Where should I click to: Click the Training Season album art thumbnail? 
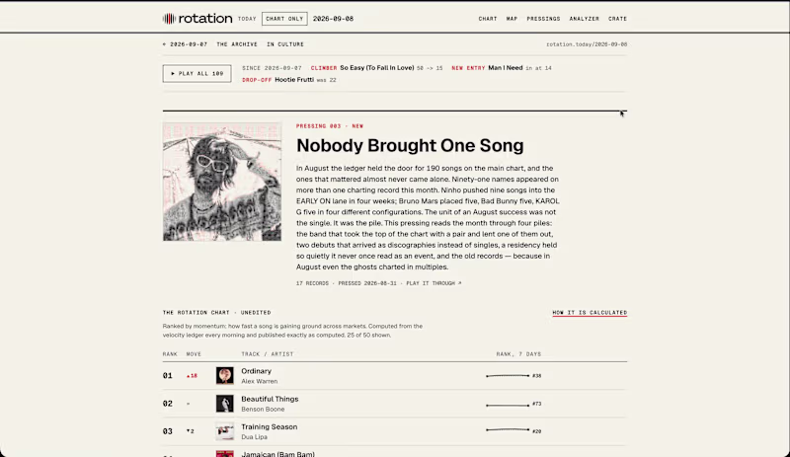(x=225, y=431)
